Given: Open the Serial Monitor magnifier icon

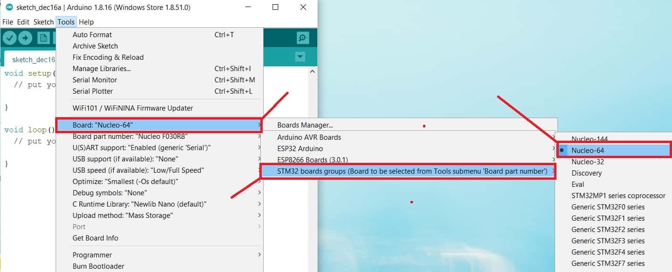Looking at the screenshot, I should click(303, 38).
